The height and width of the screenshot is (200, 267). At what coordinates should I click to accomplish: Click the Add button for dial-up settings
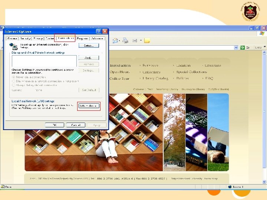coord(89,58)
